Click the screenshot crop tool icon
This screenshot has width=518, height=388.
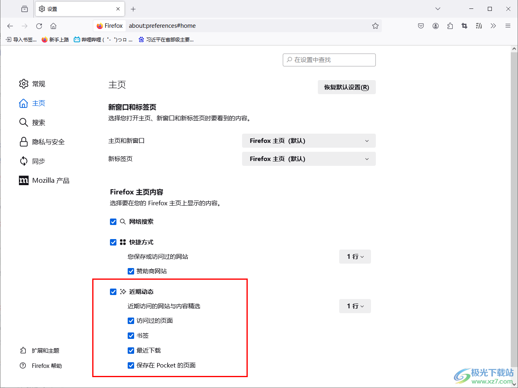pyautogui.click(x=464, y=26)
